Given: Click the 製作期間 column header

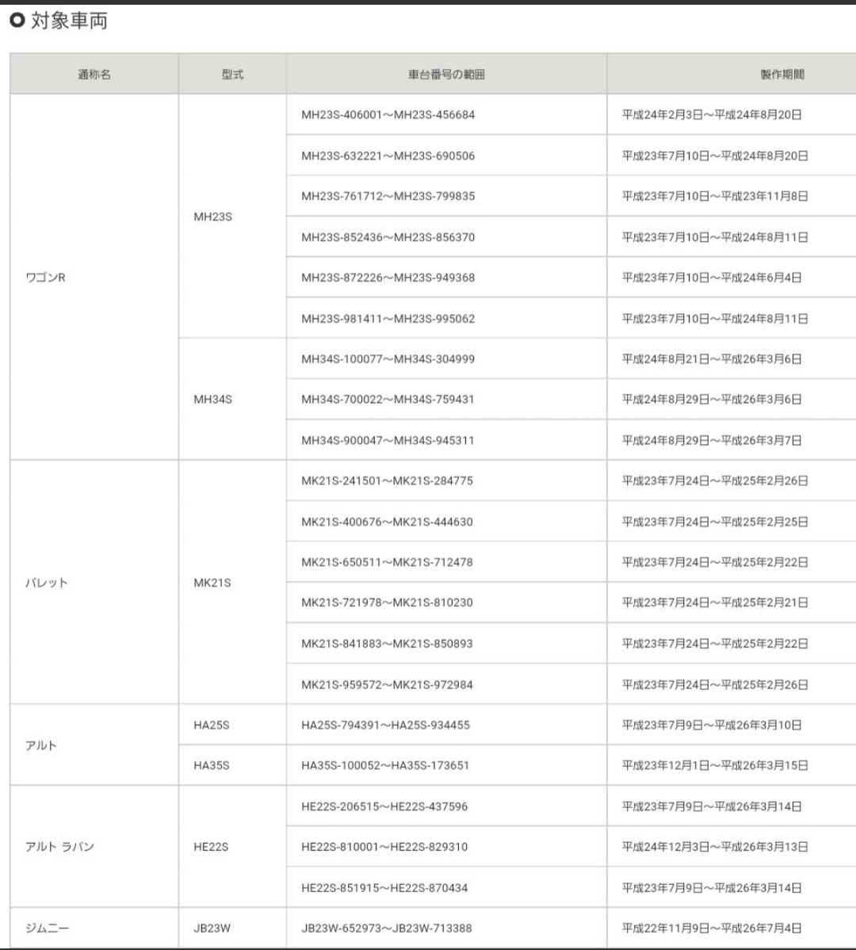Looking at the screenshot, I should pos(732,74).
